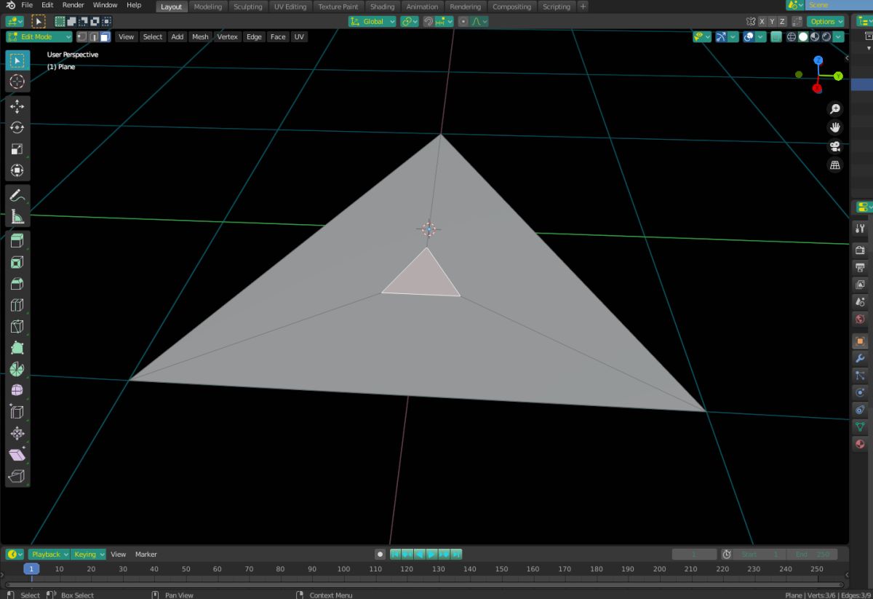This screenshot has height=599, width=873.
Task: Select the Edge Slide tool
Action: click(x=17, y=412)
